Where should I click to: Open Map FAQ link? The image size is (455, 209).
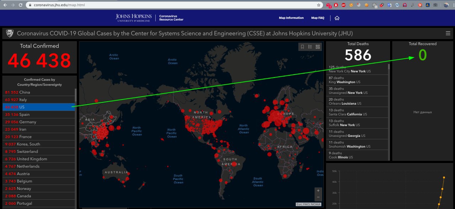tap(318, 18)
